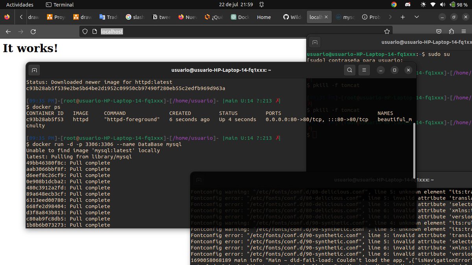This screenshot has height=265, width=472.
Task: Click the docker run mysql command line
Action: tap(104, 144)
